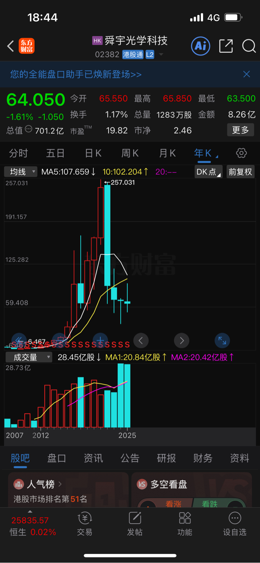Shift chart right with the arrow button
Viewport: 260px width, 563px height.
[x=182, y=341]
